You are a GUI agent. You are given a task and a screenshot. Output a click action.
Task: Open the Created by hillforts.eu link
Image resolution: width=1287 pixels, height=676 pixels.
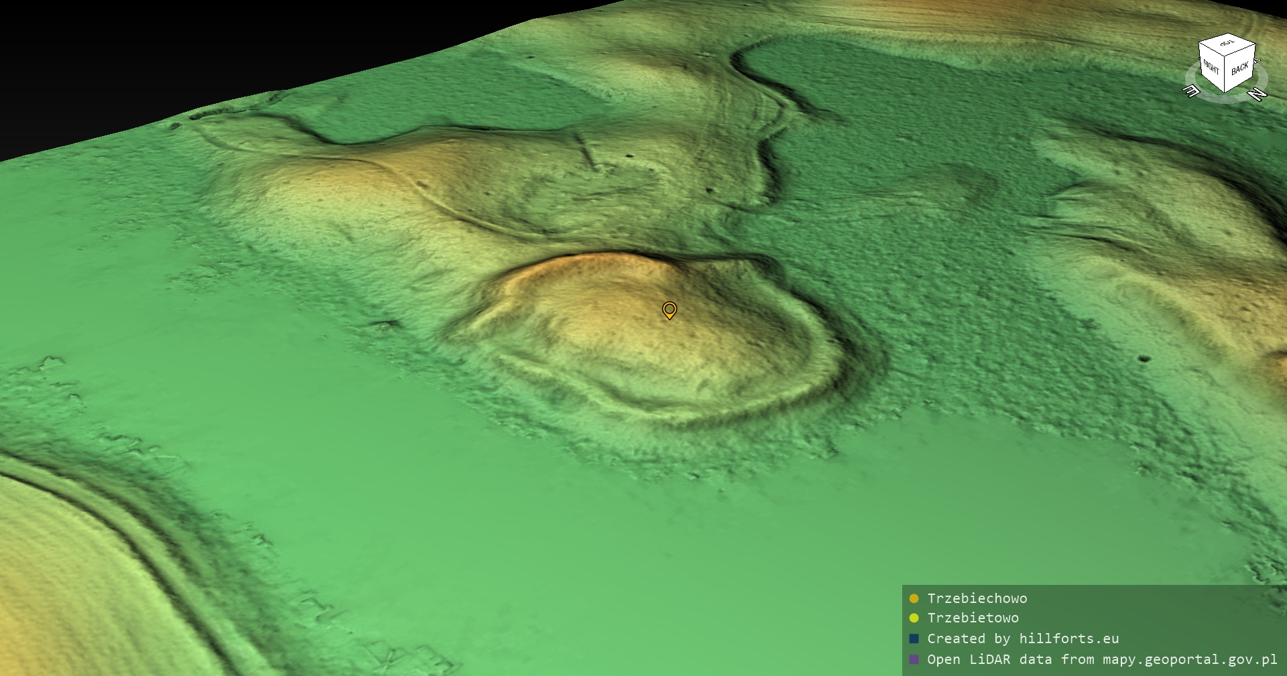tap(1022, 638)
